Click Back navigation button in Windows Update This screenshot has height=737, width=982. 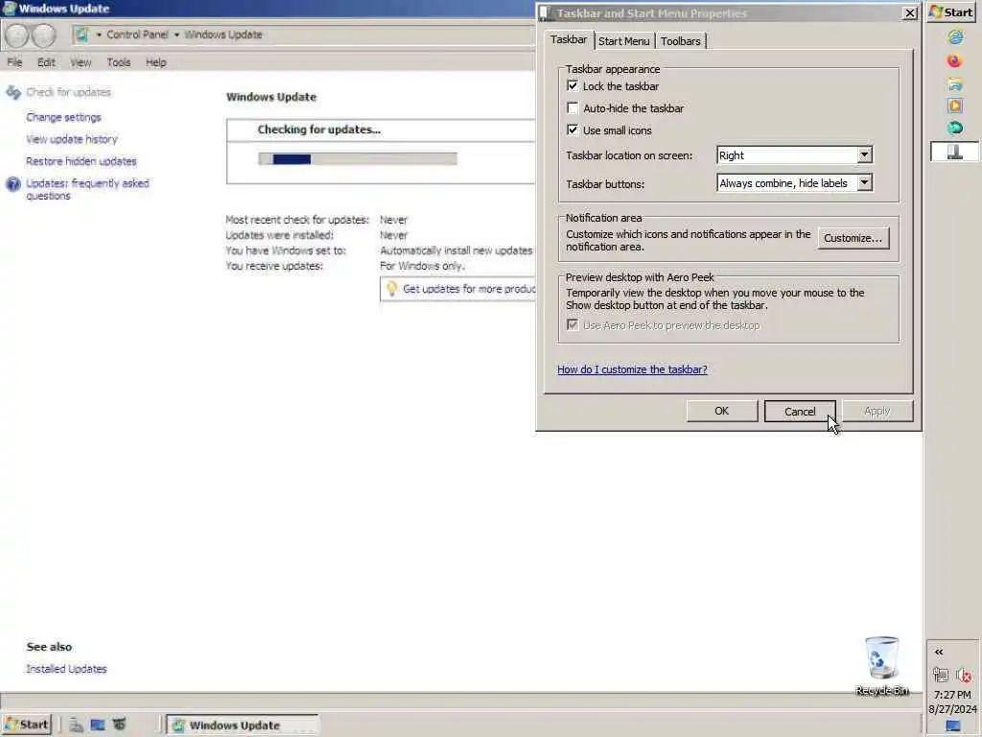pos(17,36)
